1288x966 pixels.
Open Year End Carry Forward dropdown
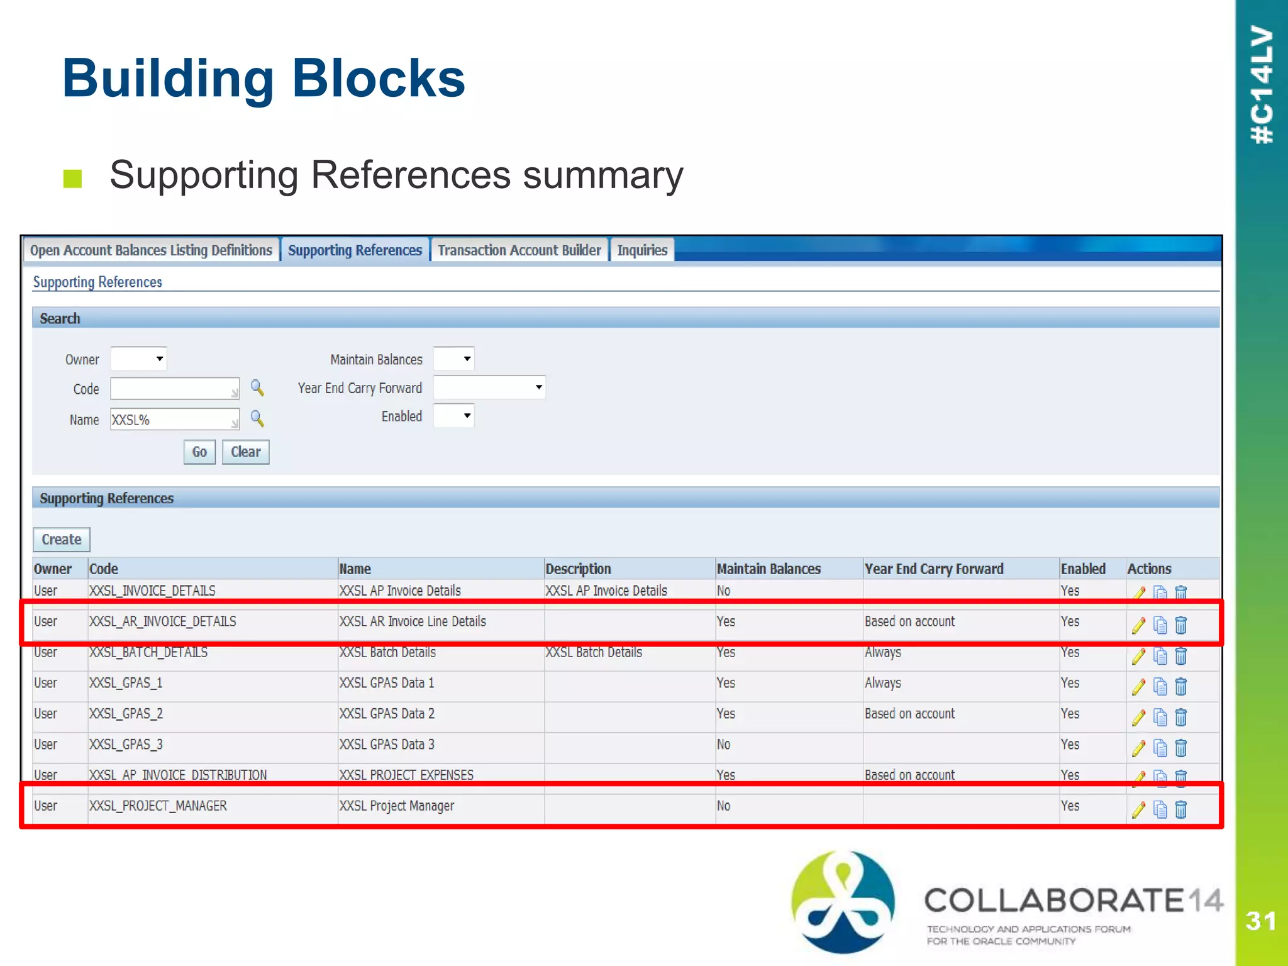point(489,387)
